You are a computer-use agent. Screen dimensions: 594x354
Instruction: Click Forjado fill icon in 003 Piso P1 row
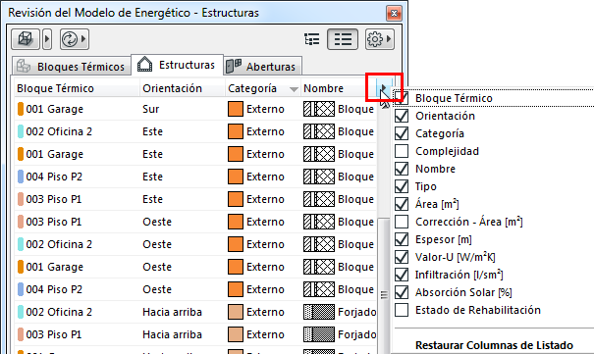(x=319, y=334)
